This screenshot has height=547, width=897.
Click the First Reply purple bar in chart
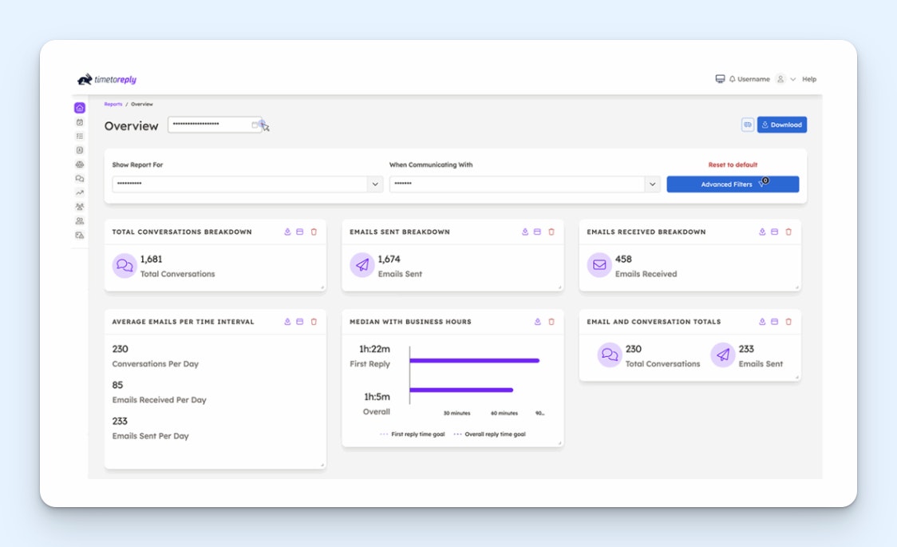coord(475,361)
